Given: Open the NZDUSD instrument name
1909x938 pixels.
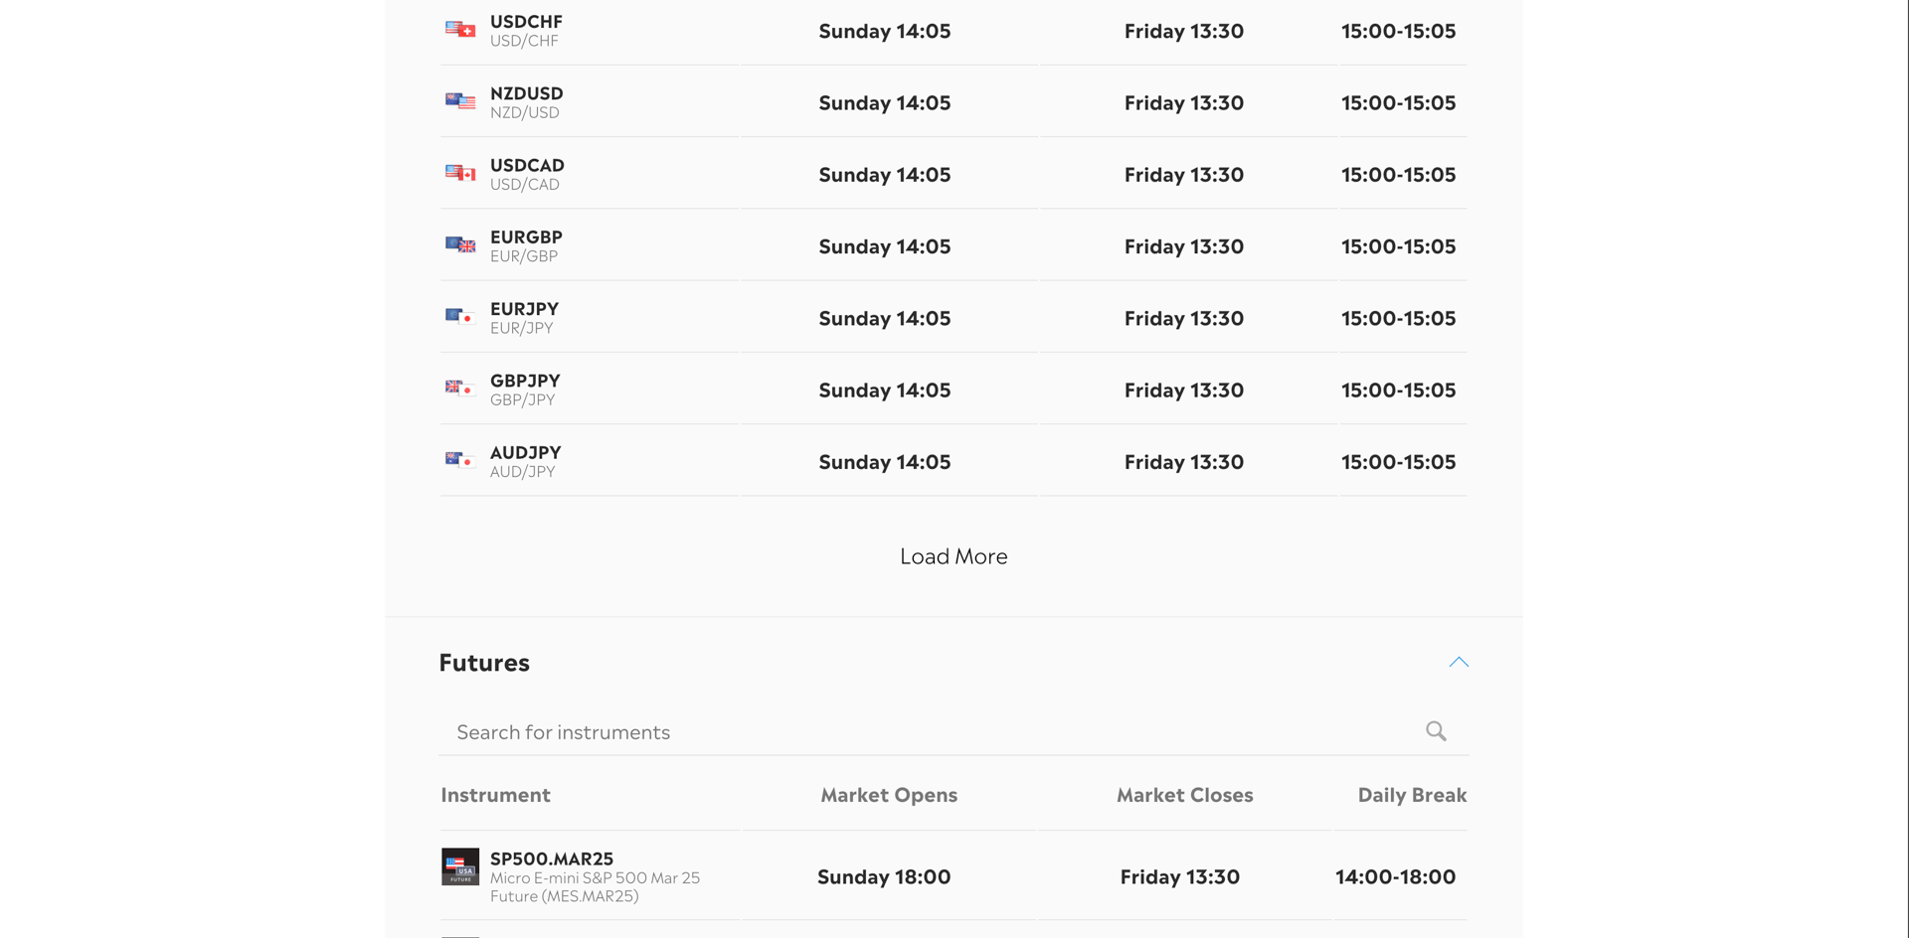Looking at the screenshot, I should [x=526, y=93].
